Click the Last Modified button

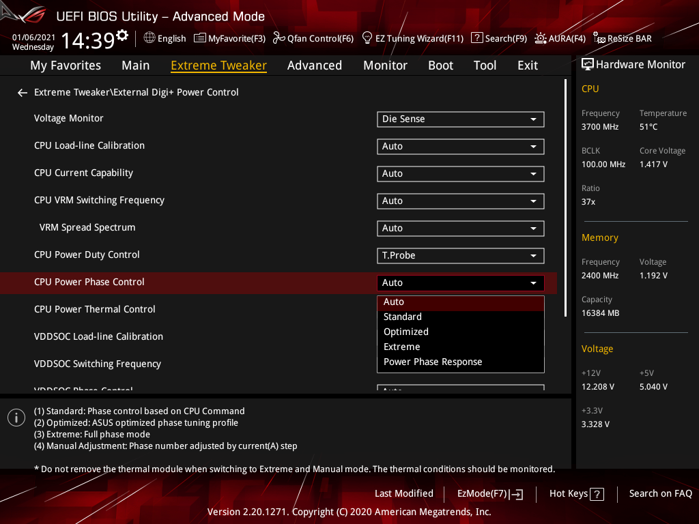click(404, 494)
